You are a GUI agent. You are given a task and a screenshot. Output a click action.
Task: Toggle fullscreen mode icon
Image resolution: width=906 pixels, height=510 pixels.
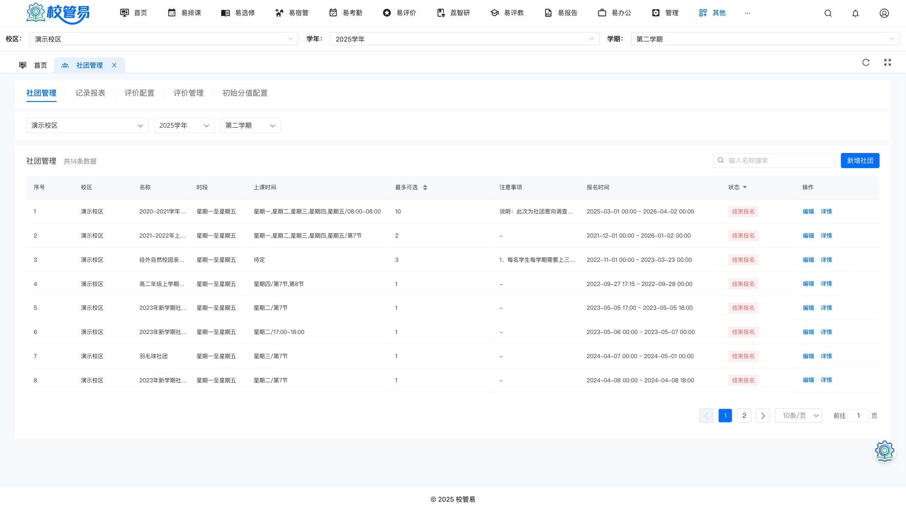coord(888,62)
